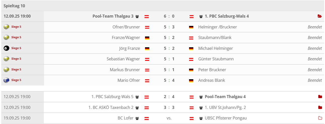Click the yellow ball icon in Markus Brunner row
325x124 pixels.
[x=7, y=69]
